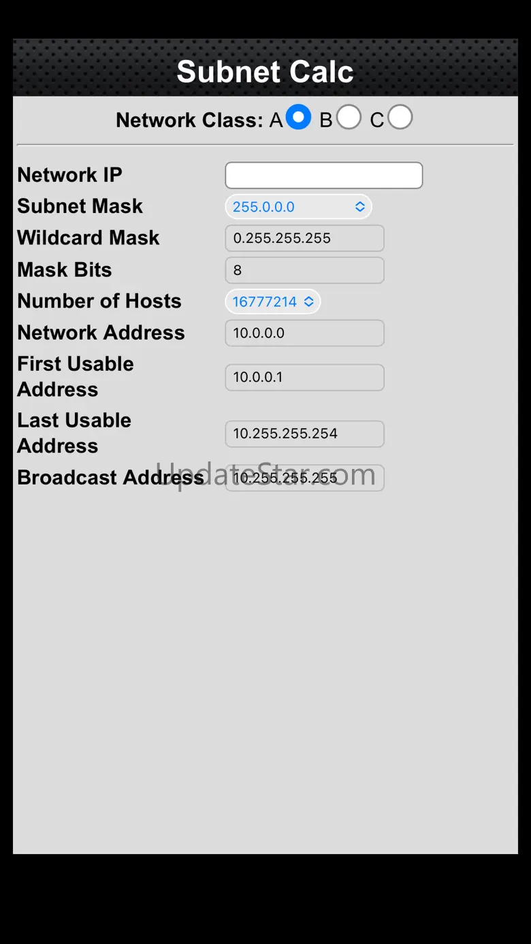Click the Subnet Mask dropdown arrows icon
Viewport: 531px width, 944px height.
pos(360,207)
